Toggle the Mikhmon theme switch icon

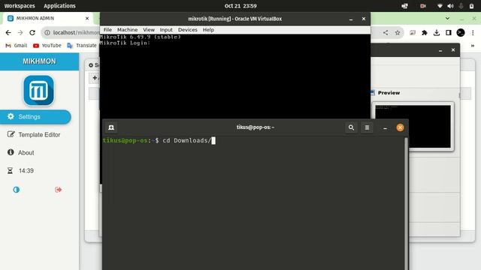tap(17, 190)
